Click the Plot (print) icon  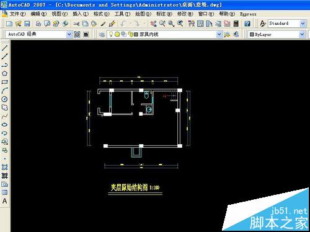click(38, 24)
